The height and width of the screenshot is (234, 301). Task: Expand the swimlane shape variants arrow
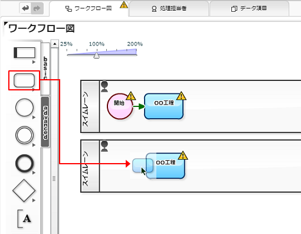(x=34, y=62)
